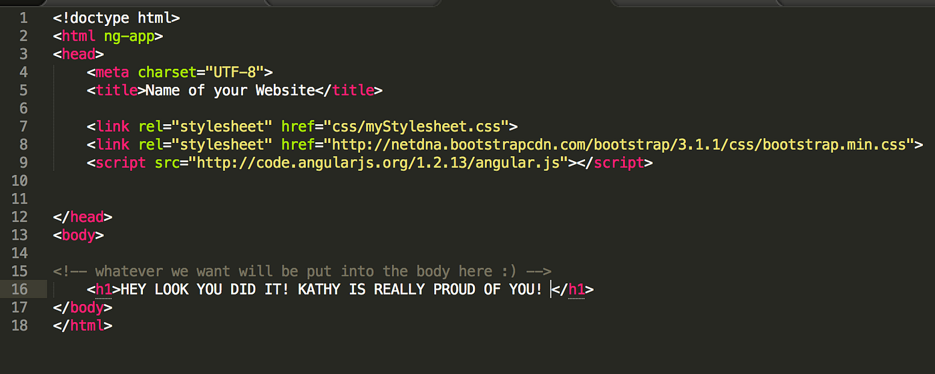The width and height of the screenshot is (935, 374).
Task: Click gutter line number 10
Action: click(20, 181)
